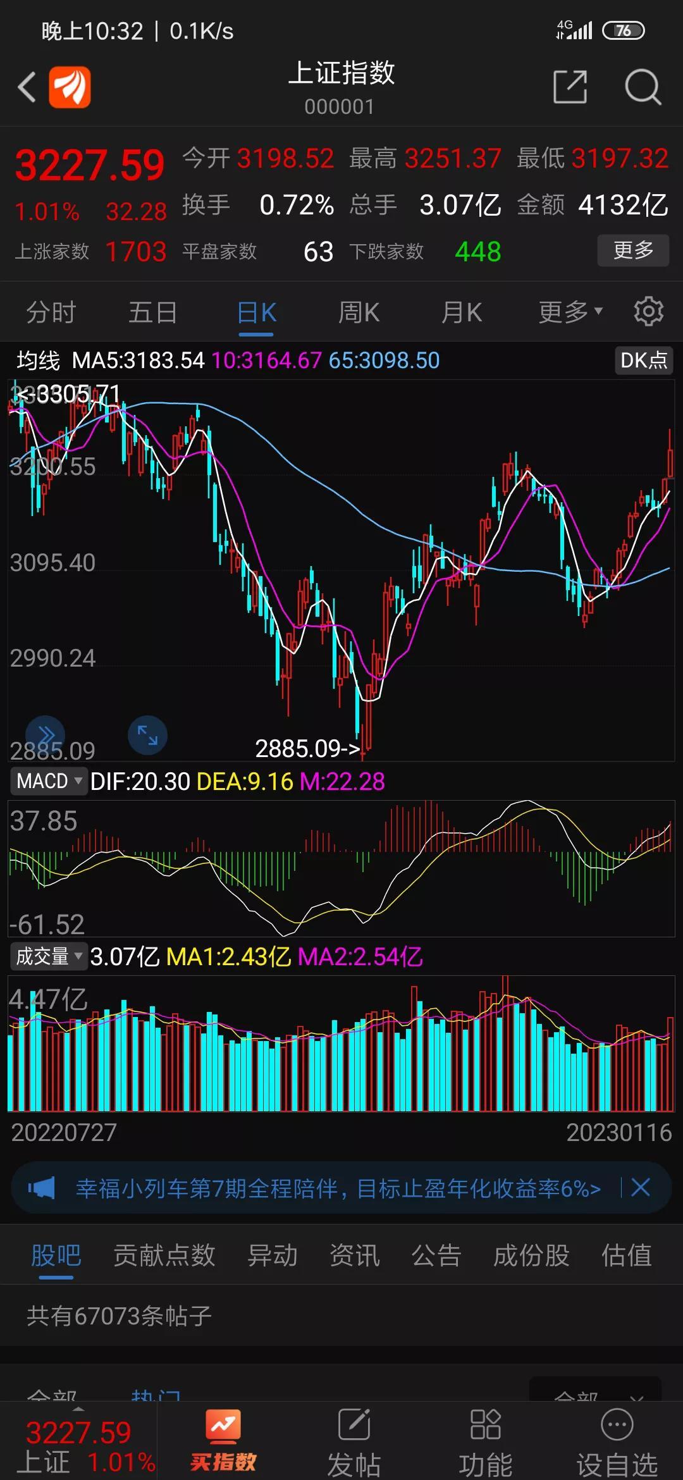Open chart settings gear icon
The image size is (683, 1480).
pyautogui.click(x=648, y=312)
